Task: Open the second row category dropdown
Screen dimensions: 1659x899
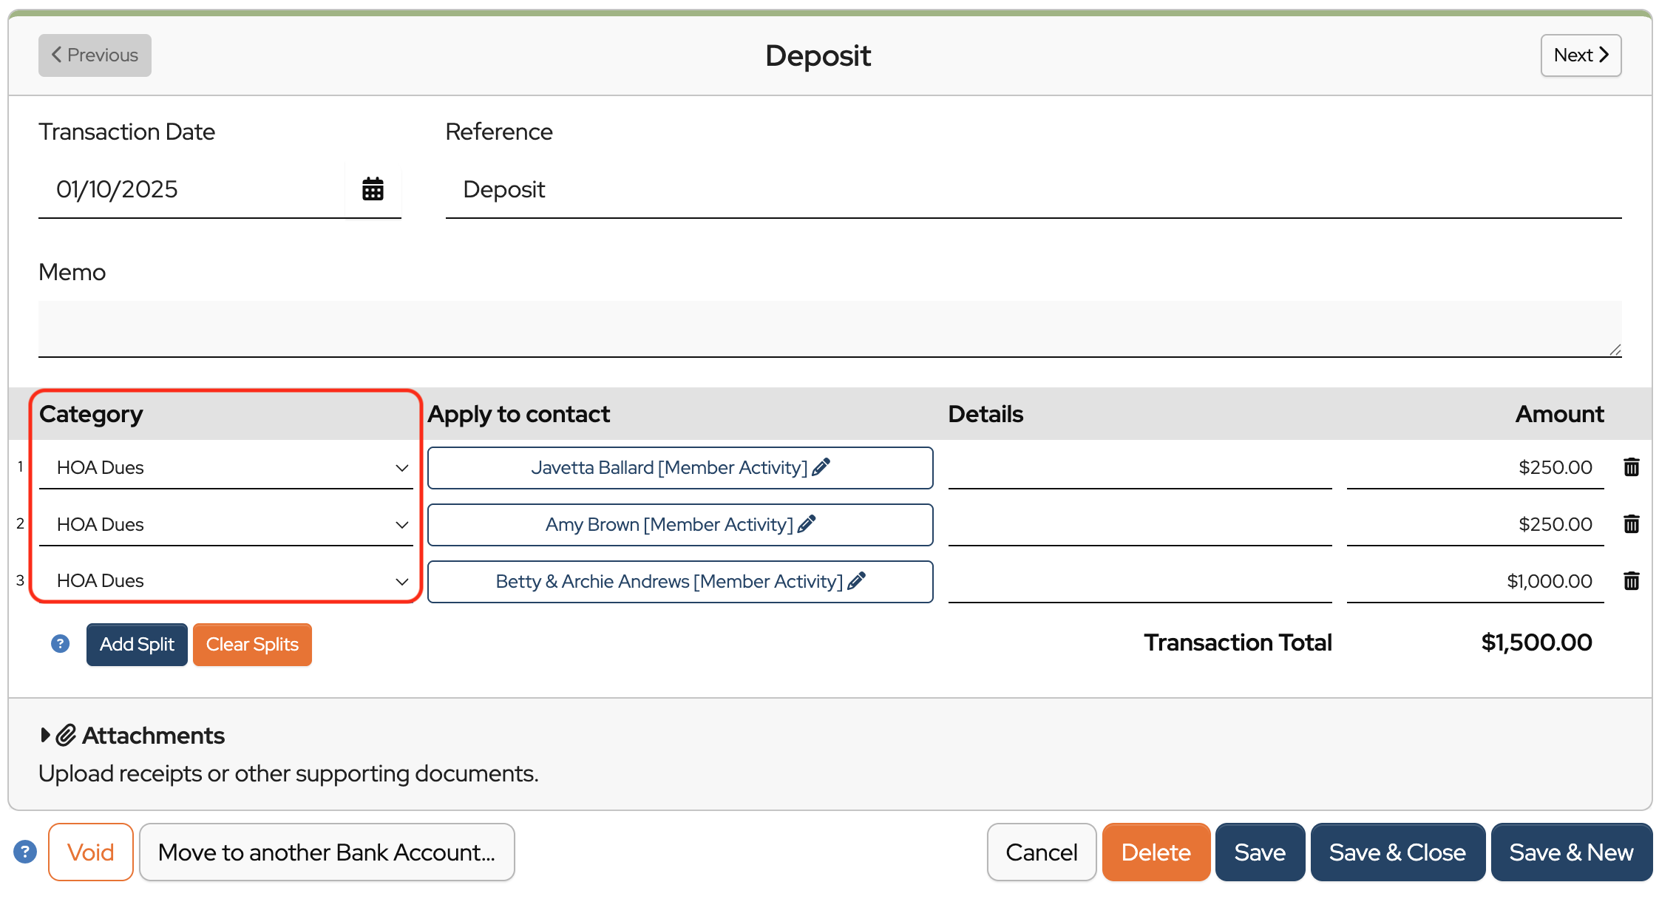Action: (225, 524)
